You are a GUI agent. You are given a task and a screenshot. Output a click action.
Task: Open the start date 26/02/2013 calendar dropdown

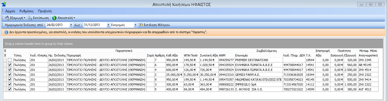pyautogui.click(x=71, y=25)
